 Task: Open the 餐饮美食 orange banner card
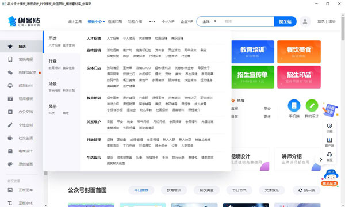(299, 52)
